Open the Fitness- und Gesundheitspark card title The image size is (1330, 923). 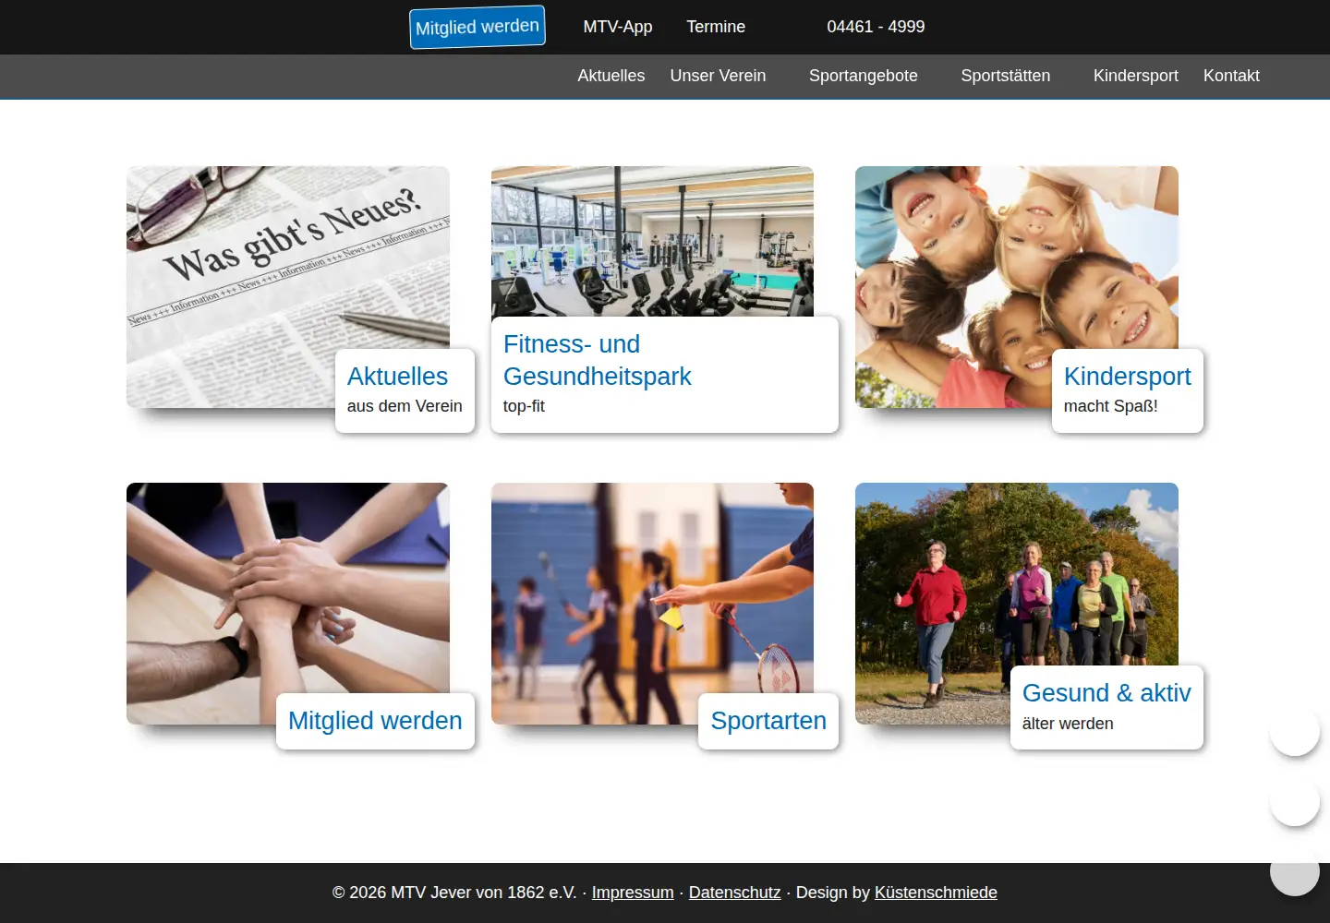pyautogui.click(x=598, y=360)
